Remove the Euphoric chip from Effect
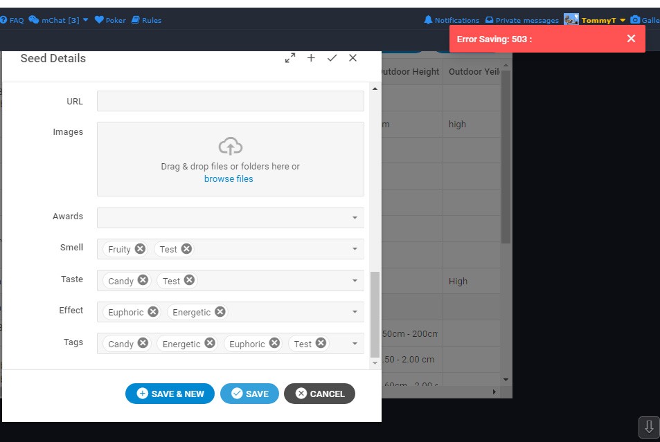 [x=153, y=312]
